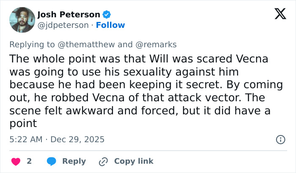Click the blue verified badge

tap(107, 14)
